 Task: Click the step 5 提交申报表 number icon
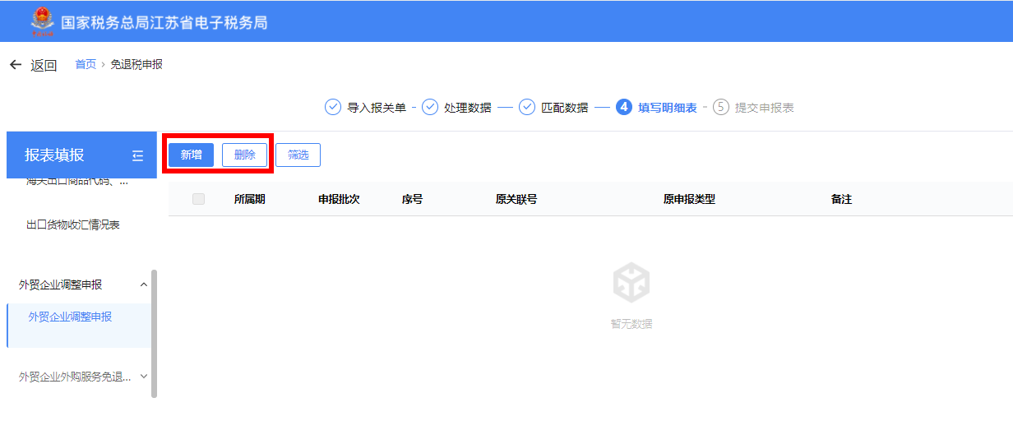[x=721, y=108]
